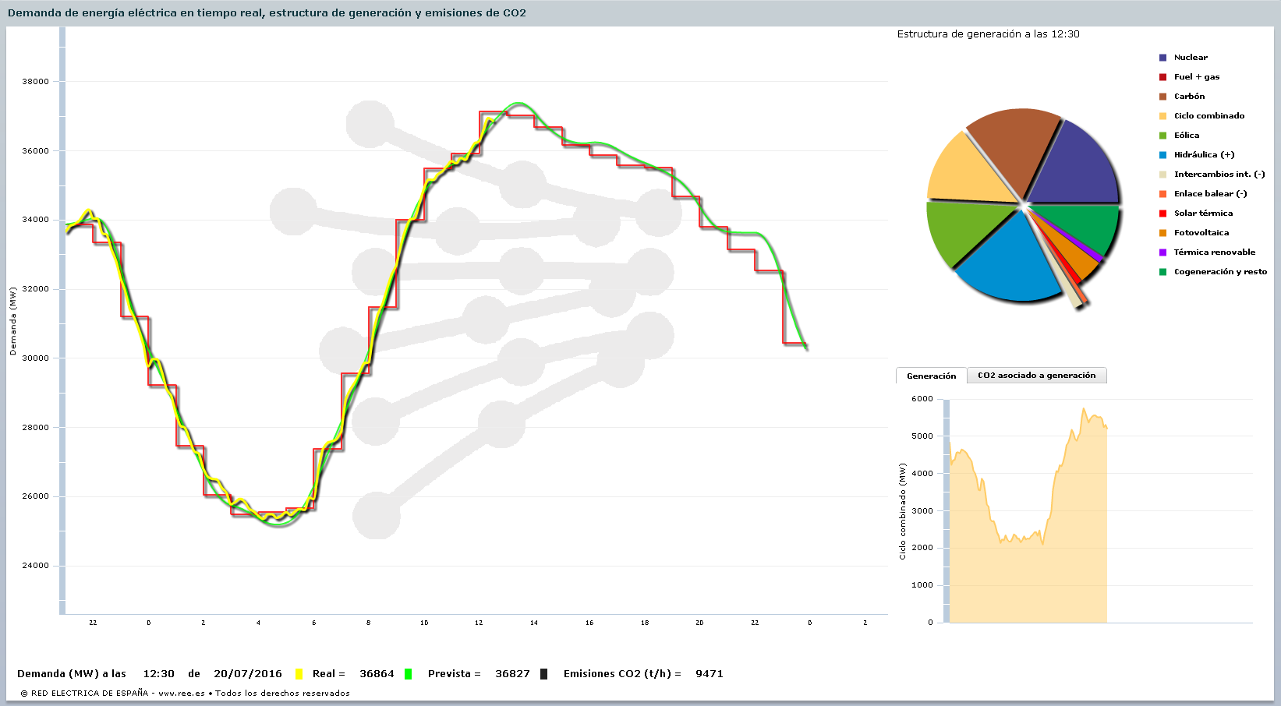Switch to CO2 asociado a generación tab

click(x=1036, y=376)
